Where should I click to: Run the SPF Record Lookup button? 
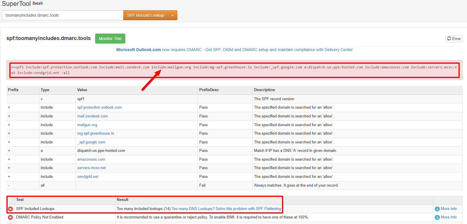146,15
